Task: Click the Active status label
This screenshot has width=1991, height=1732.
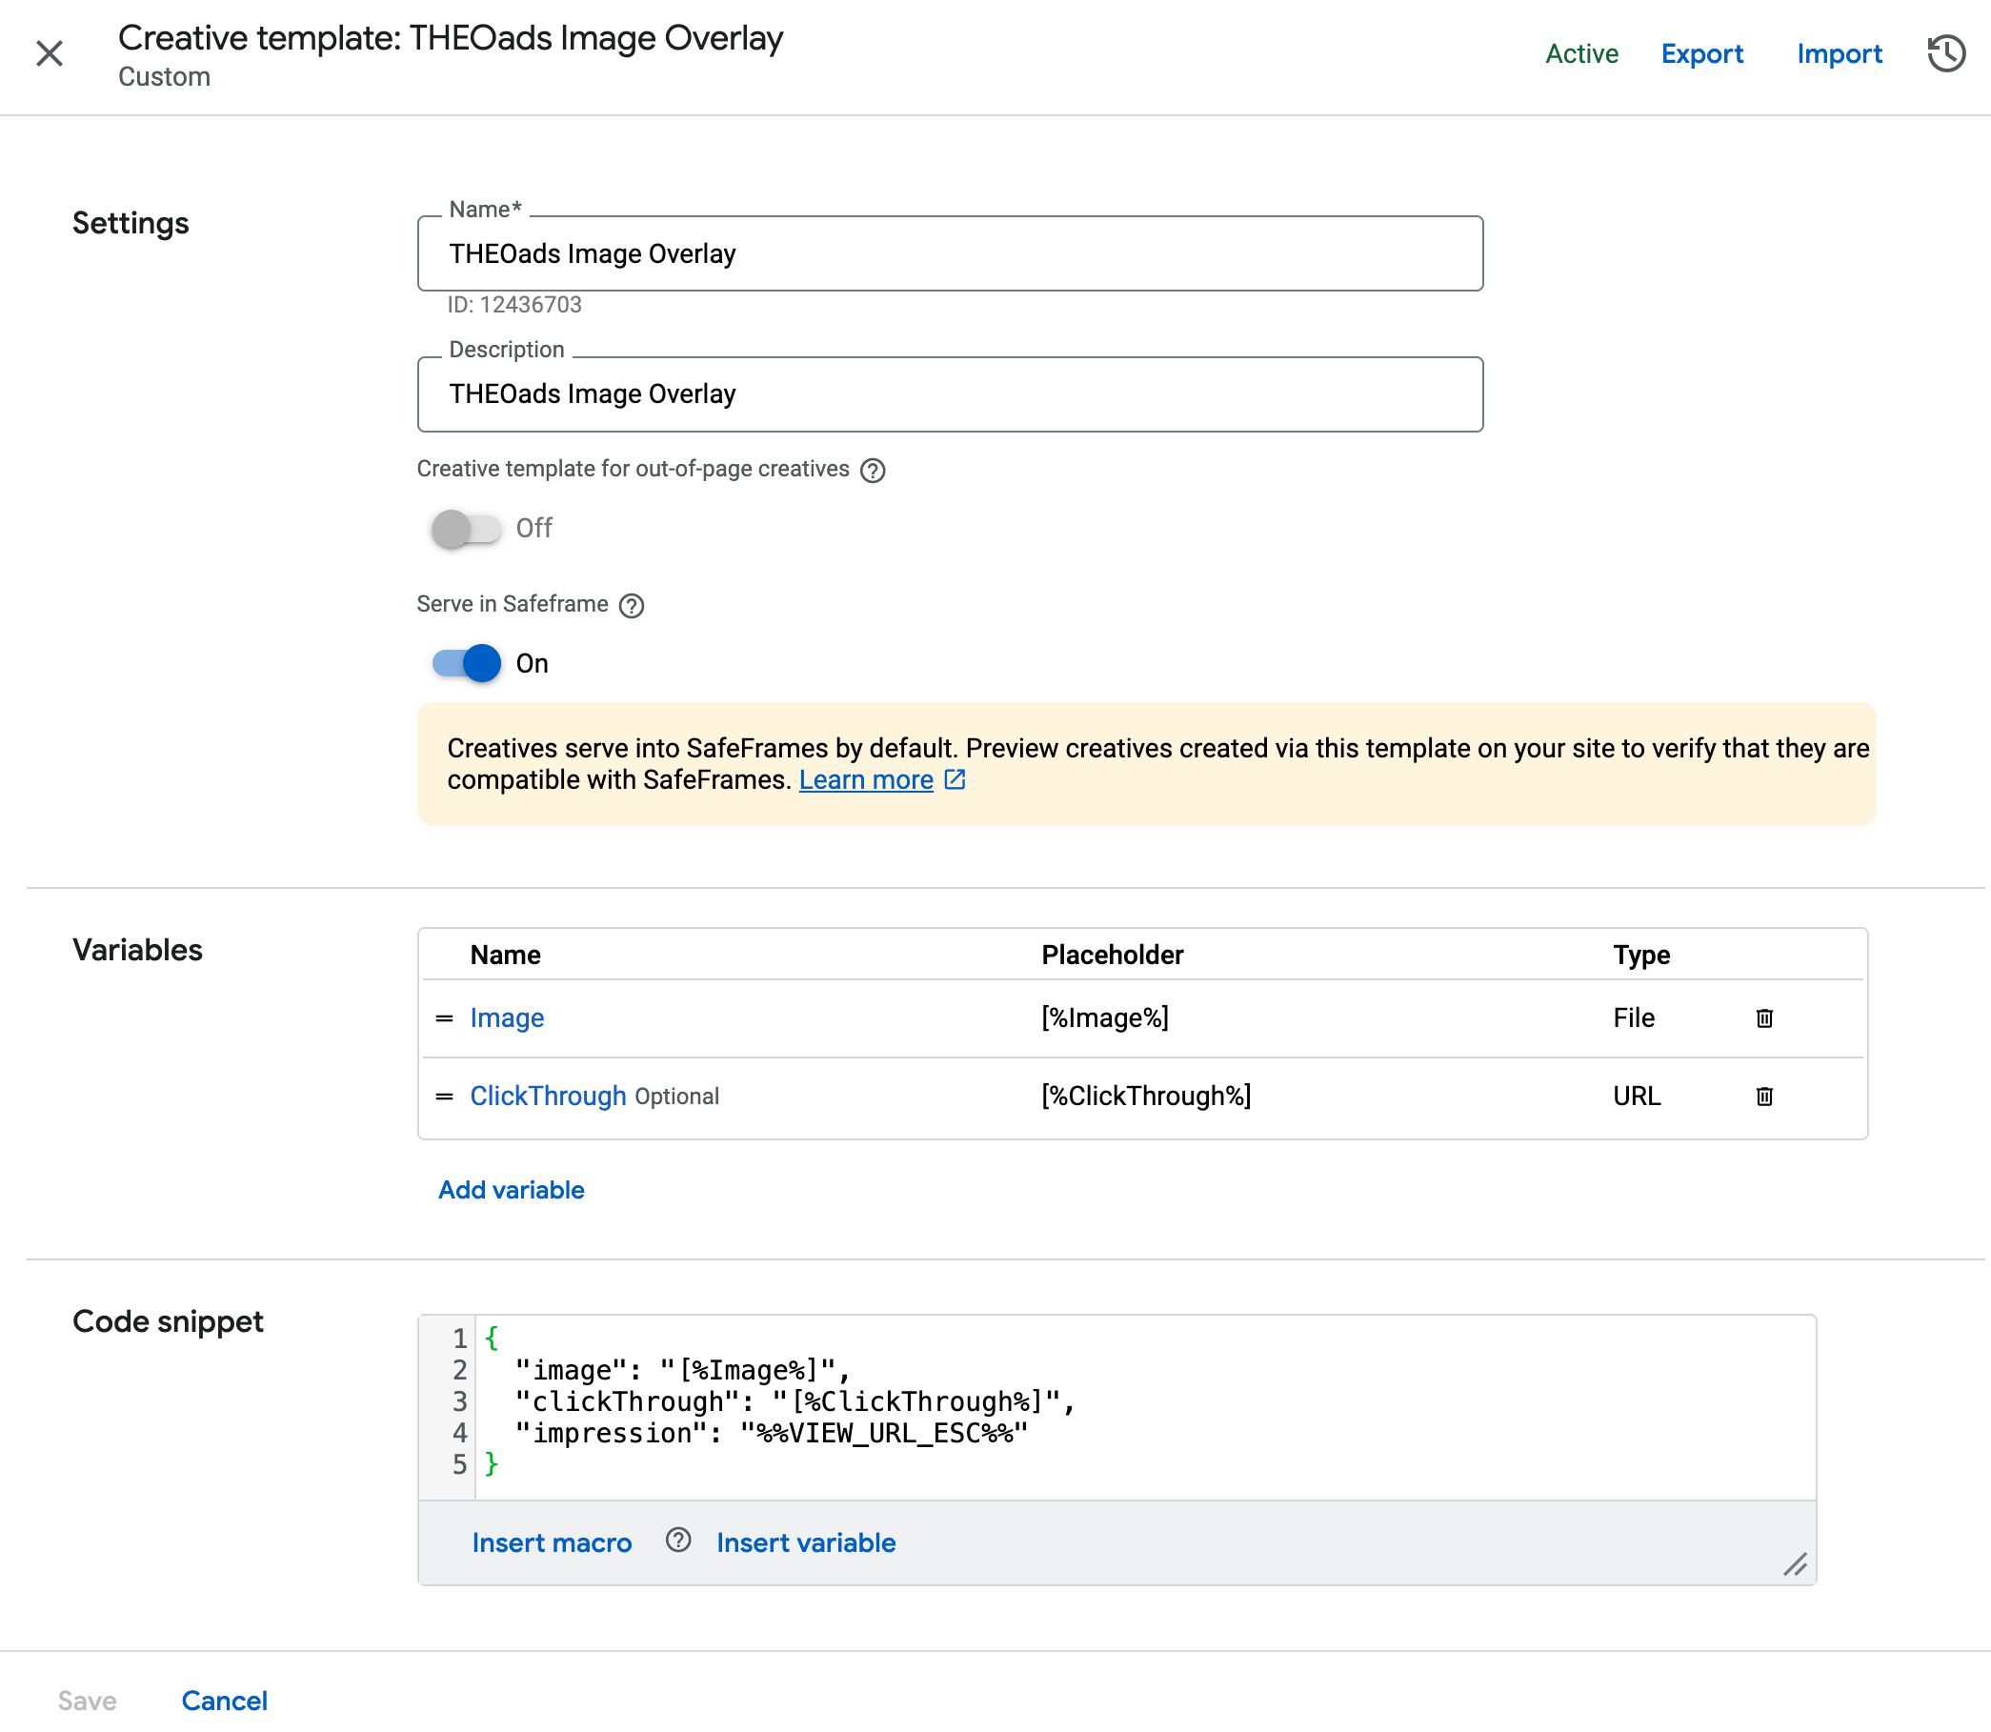Action: coord(1581,53)
